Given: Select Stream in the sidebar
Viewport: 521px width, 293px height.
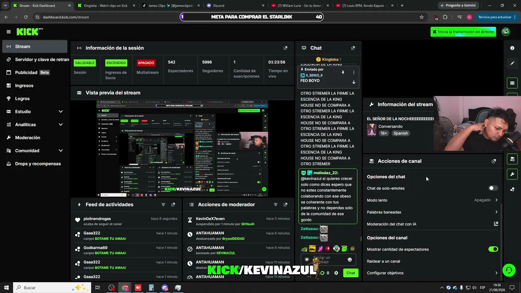Looking at the screenshot, I should [35, 46].
